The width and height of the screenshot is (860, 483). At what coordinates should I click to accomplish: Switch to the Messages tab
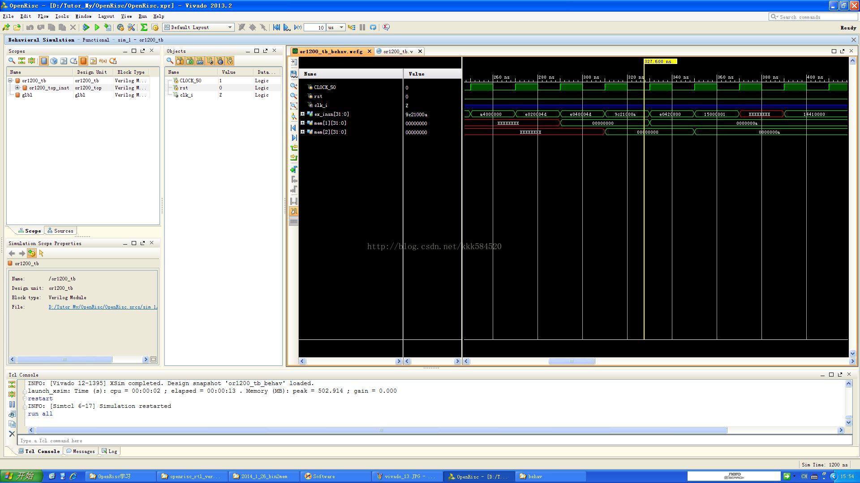81,451
